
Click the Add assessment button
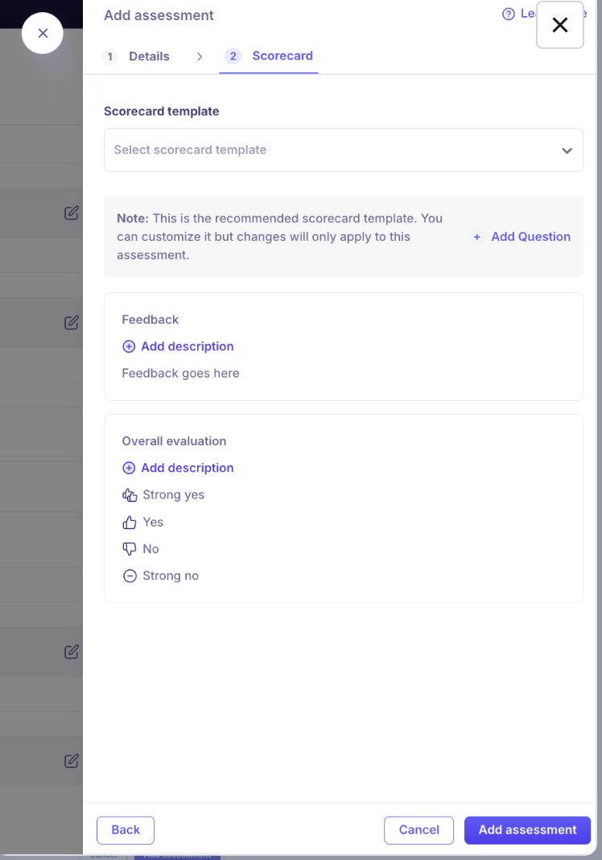[x=527, y=830]
